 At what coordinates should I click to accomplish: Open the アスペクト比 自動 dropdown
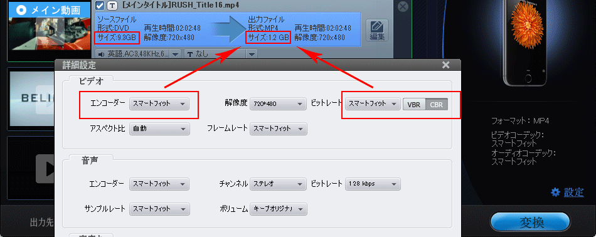pos(159,129)
